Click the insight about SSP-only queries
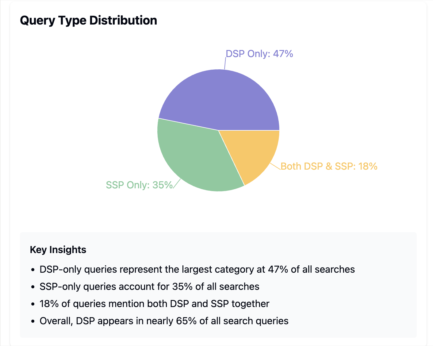 (149, 287)
